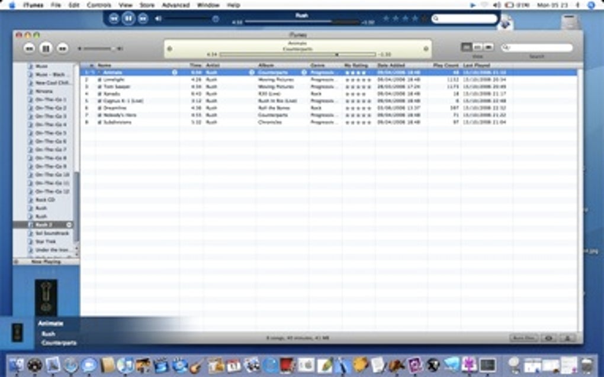Viewport: 604px width, 377px height.
Task: Open the View menu
Action: coord(125,5)
